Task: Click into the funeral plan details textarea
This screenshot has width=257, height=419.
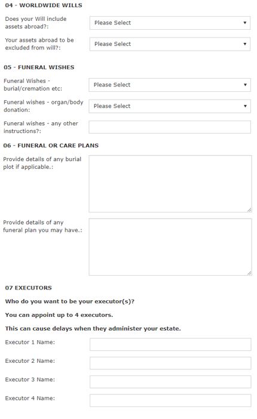Action: (x=170, y=247)
